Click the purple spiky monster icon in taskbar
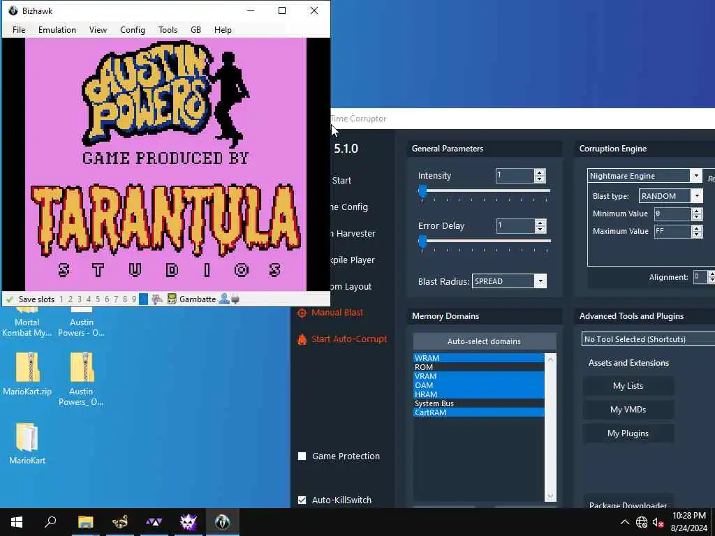715x536 pixels. [189, 522]
